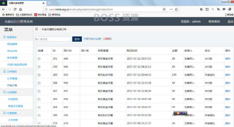Click the breadcrumb home icon
Screen dimensions: 234x127
(37, 29)
